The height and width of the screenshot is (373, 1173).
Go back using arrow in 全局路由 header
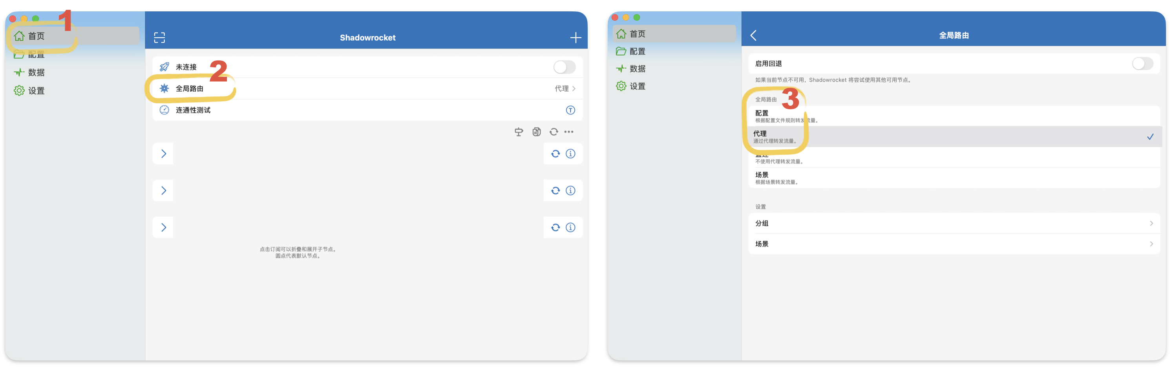tap(754, 35)
